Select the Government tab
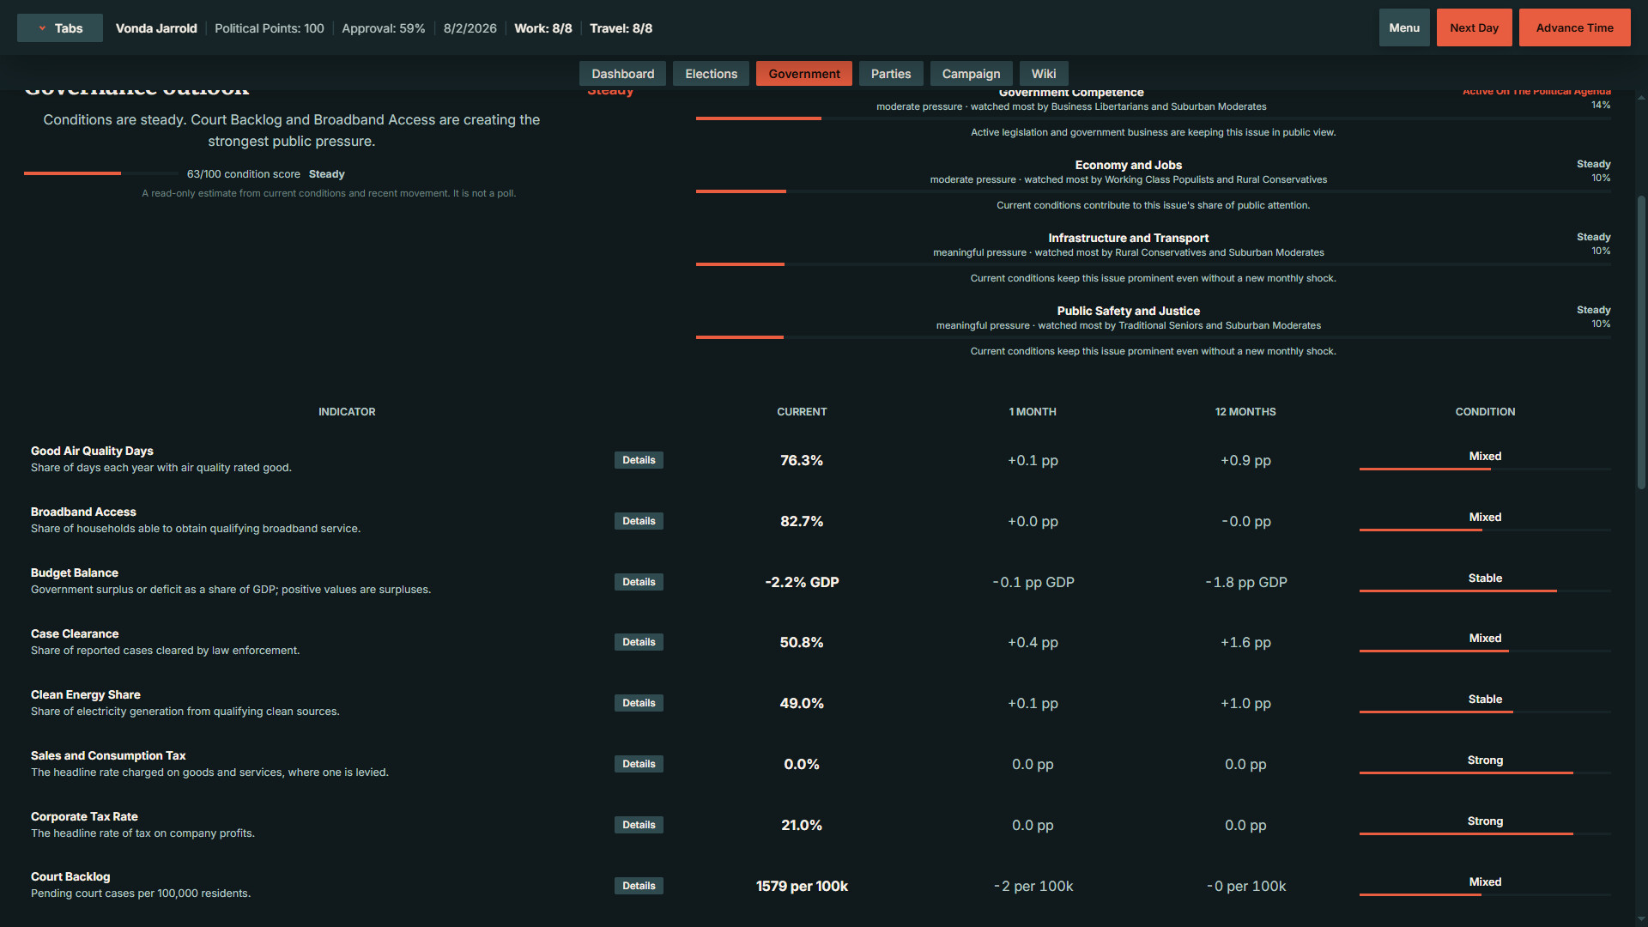 coord(804,74)
